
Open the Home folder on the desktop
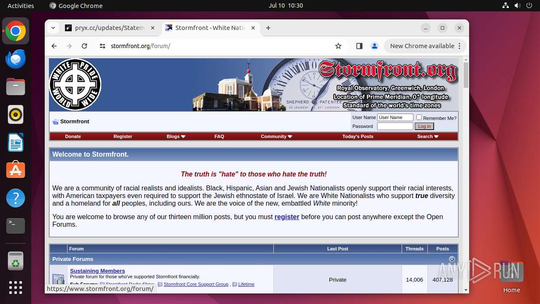coord(511,277)
